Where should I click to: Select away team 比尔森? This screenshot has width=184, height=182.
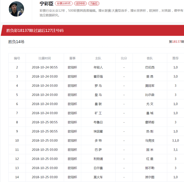[150, 95]
